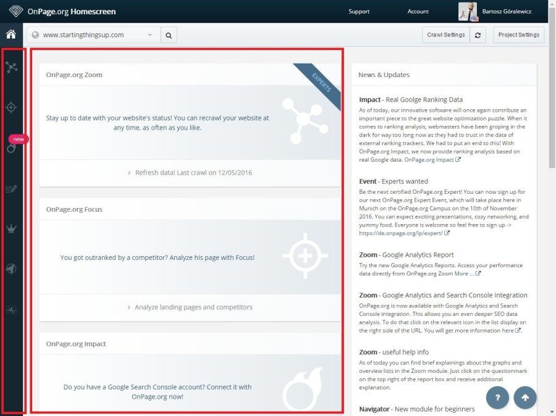Go to the home icon
Image resolution: width=556 pixels, height=416 pixels.
pyautogui.click(x=11, y=35)
